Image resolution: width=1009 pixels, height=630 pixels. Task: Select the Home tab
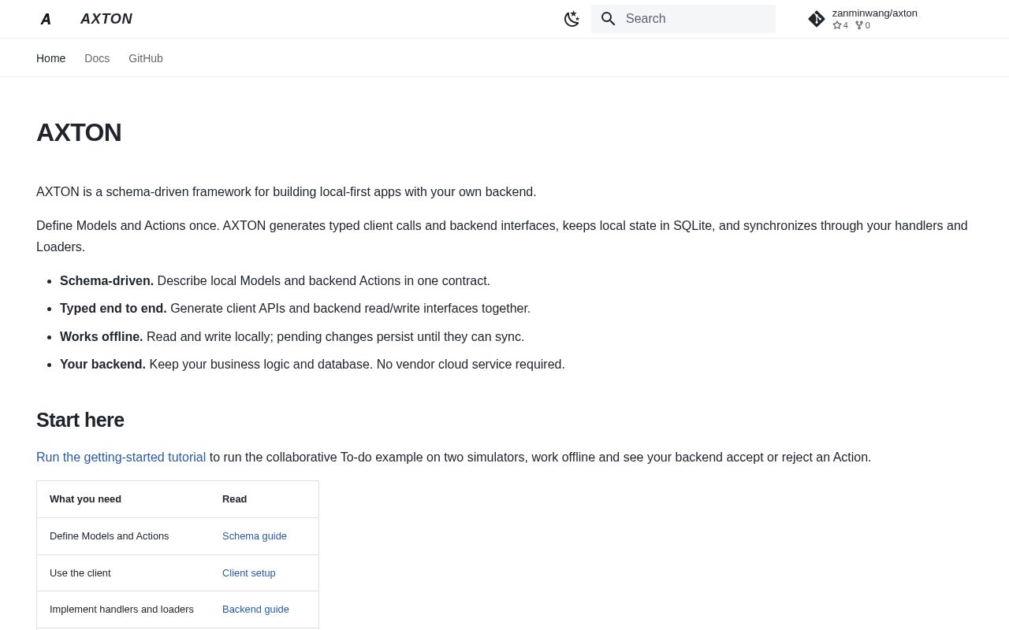51,58
